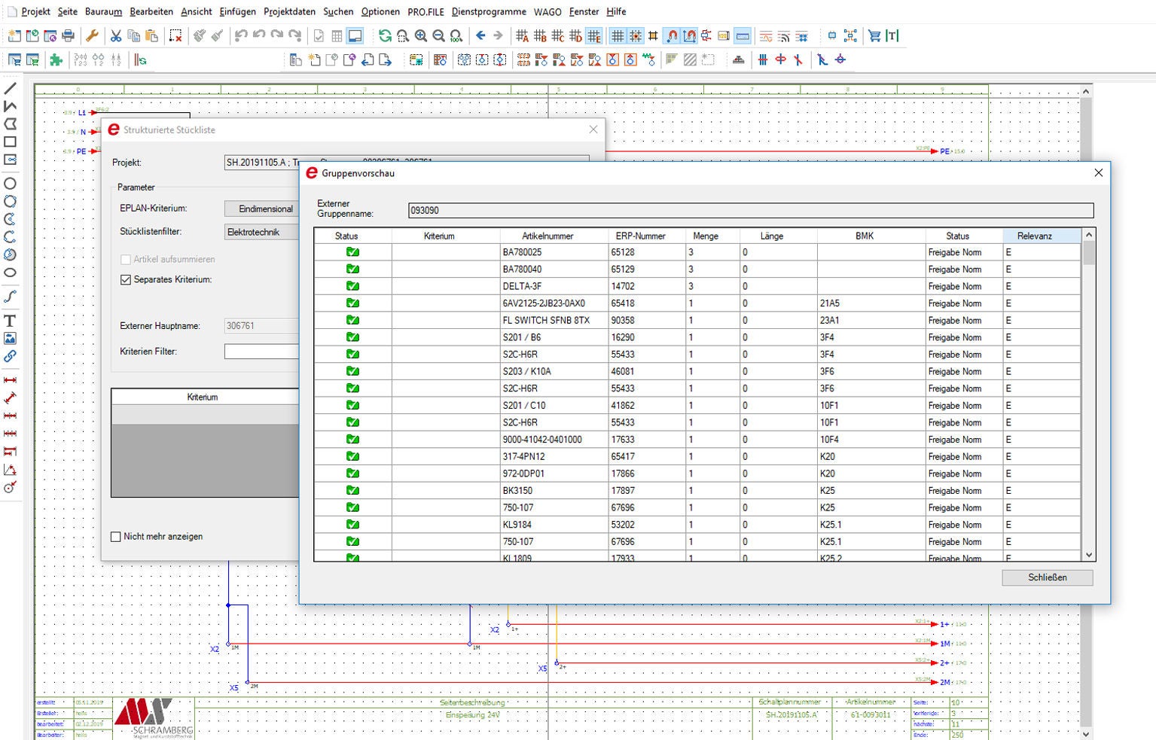Toggle the Separates Kriterium checkbox
1156x740 pixels.
point(125,279)
